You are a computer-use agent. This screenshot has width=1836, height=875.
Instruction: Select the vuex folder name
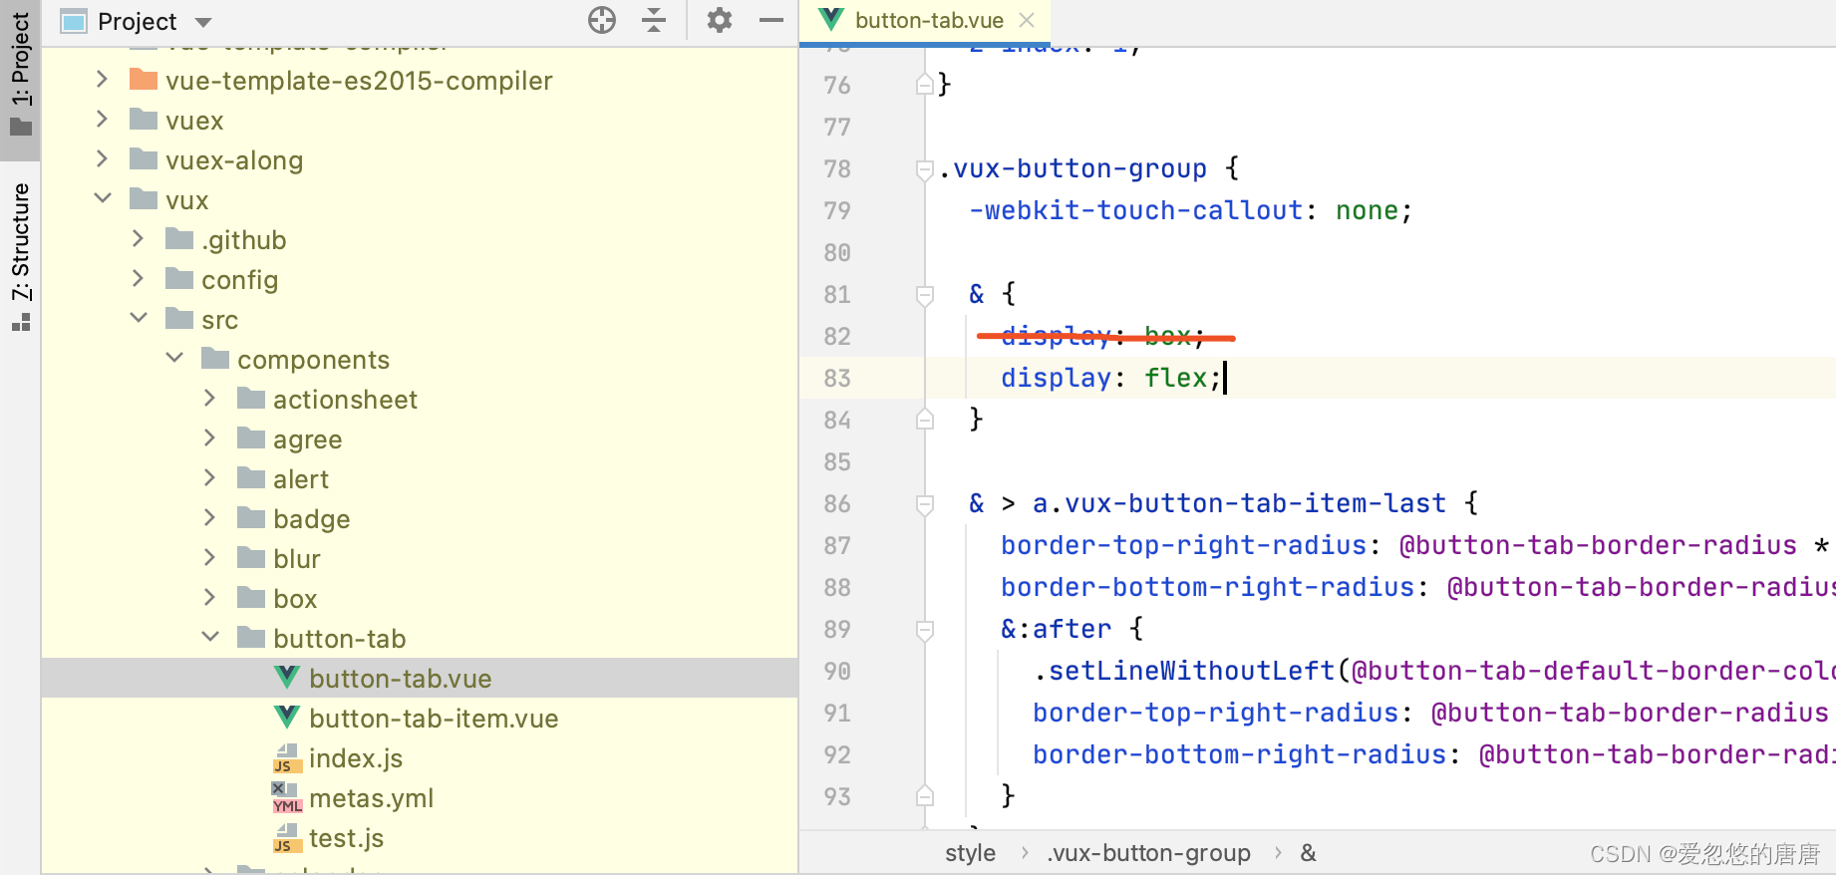(194, 121)
